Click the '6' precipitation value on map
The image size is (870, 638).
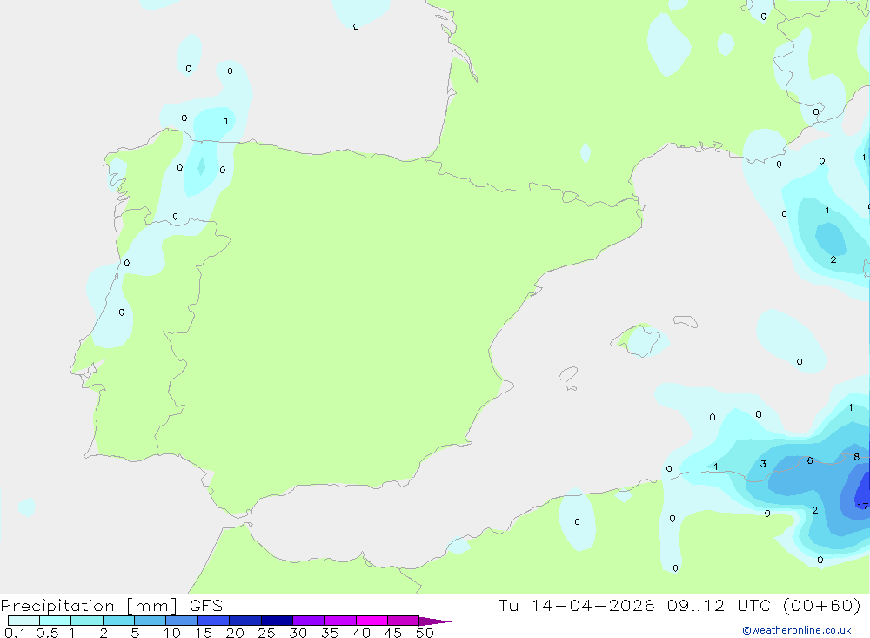tap(810, 460)
